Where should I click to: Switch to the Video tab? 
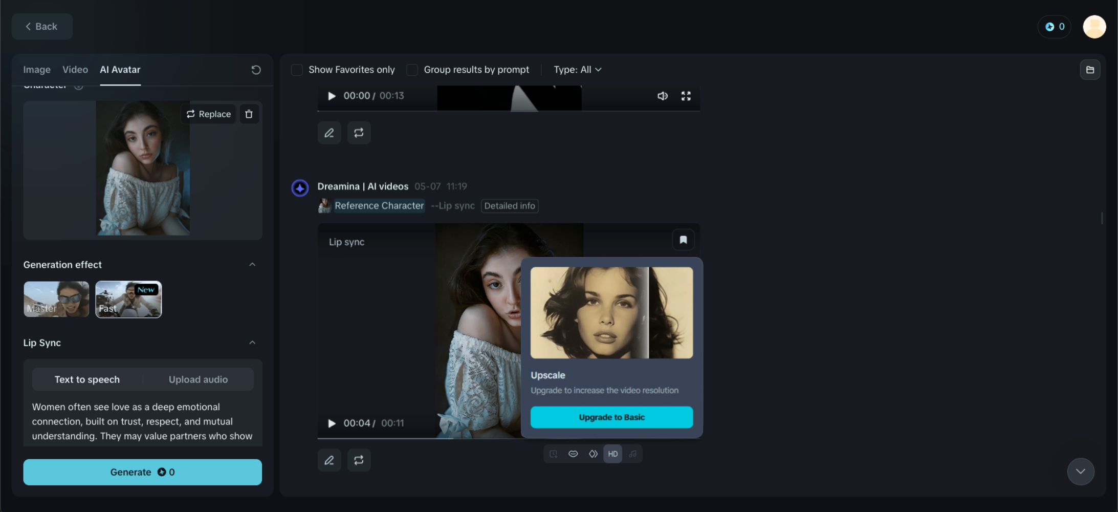coord(75,70)
